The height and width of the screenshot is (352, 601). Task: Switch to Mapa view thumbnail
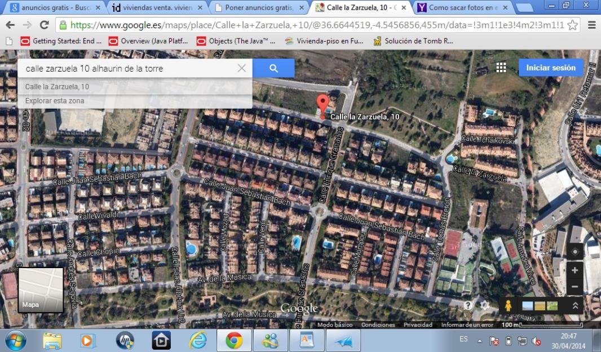pyautogui.click(x=41, y=290)
